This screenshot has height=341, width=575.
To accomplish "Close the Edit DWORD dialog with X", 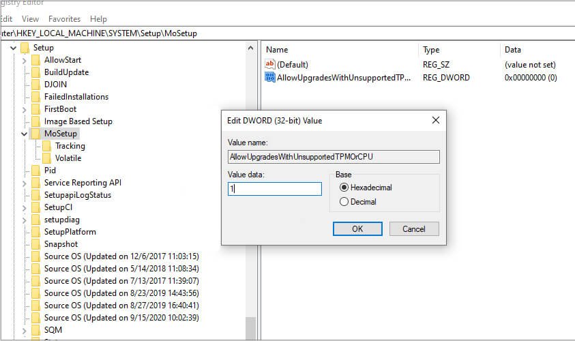I will click(x=435, y=121).
